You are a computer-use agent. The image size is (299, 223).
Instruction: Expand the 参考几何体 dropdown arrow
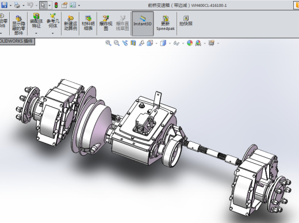[x=53, y=33]
